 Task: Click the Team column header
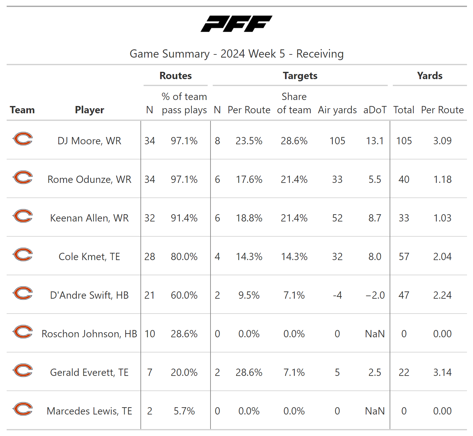[x=22, y=110]
